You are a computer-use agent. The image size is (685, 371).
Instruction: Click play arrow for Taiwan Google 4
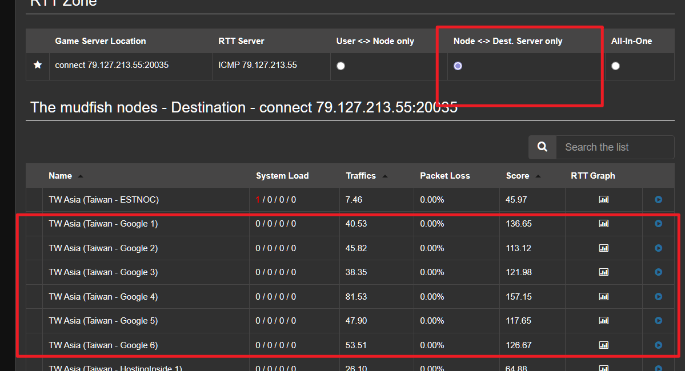pos(658,297)
